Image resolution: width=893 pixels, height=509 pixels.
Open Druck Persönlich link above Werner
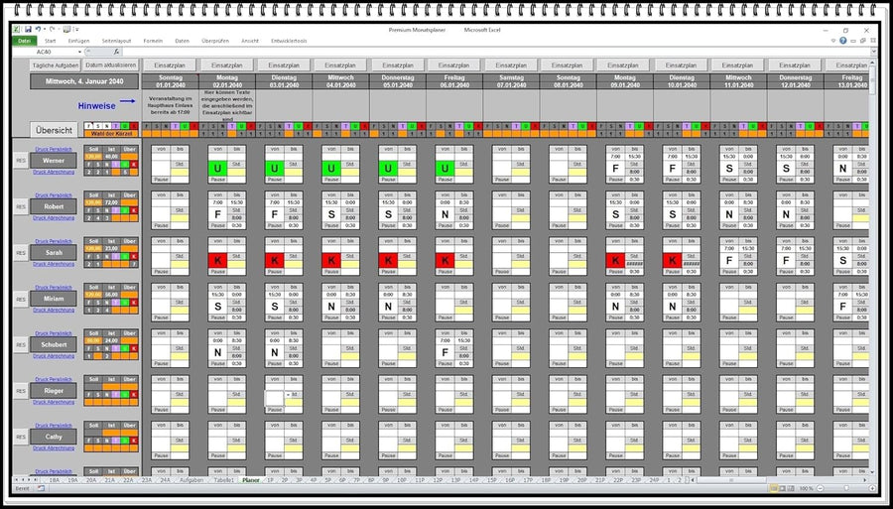(54, 148)
